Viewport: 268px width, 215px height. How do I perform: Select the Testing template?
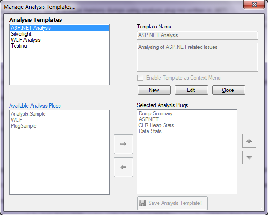pos(19,46)
